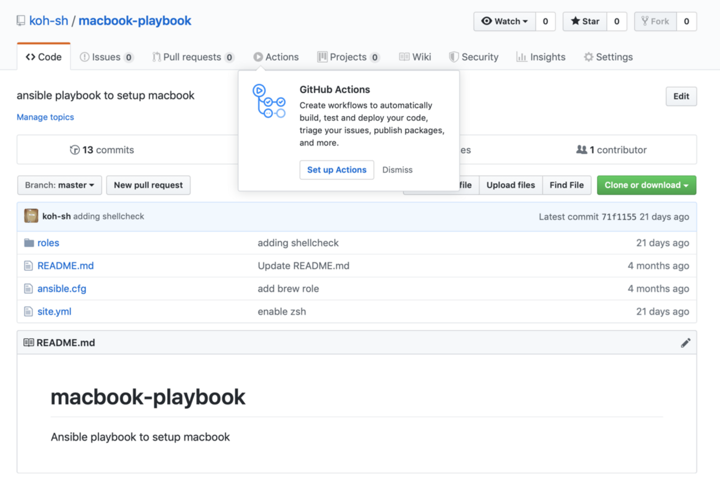Click the ansible.cfg file icon
The width and height of the screenshot is (720, 489).
28,289
